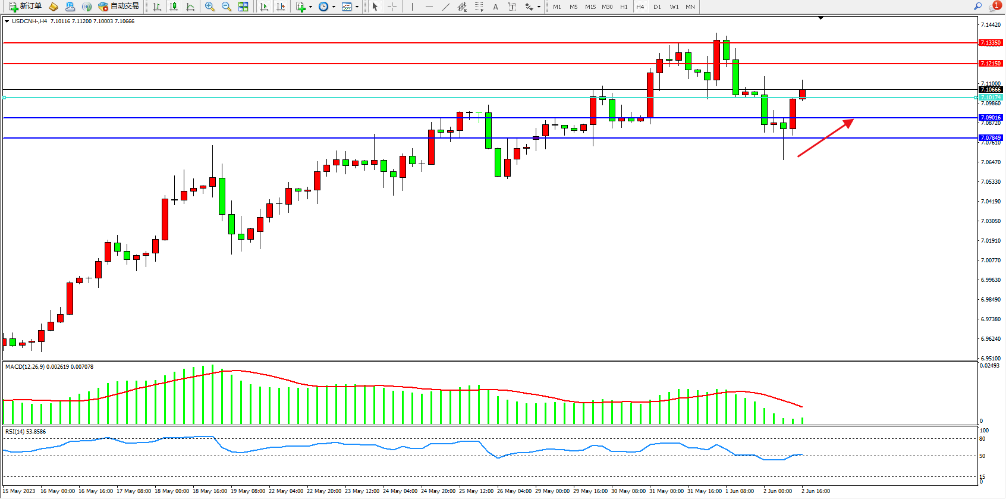Screen dimensions: 1006x499
Task: Open the arrows objects dropdown
Action: (x=539, y=7)
